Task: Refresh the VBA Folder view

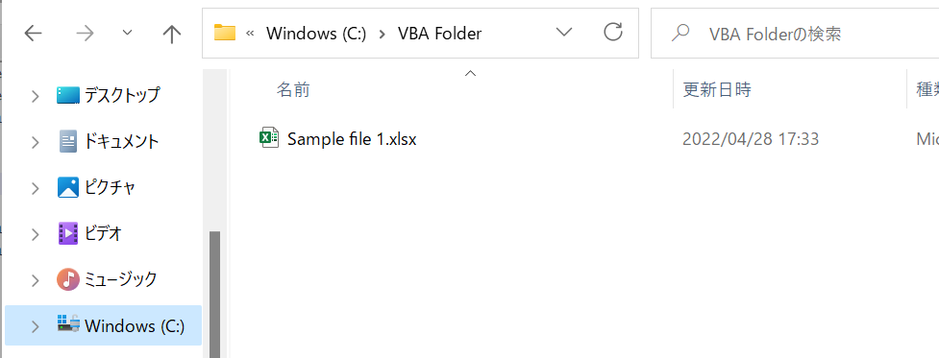Action: pos(612,32)
